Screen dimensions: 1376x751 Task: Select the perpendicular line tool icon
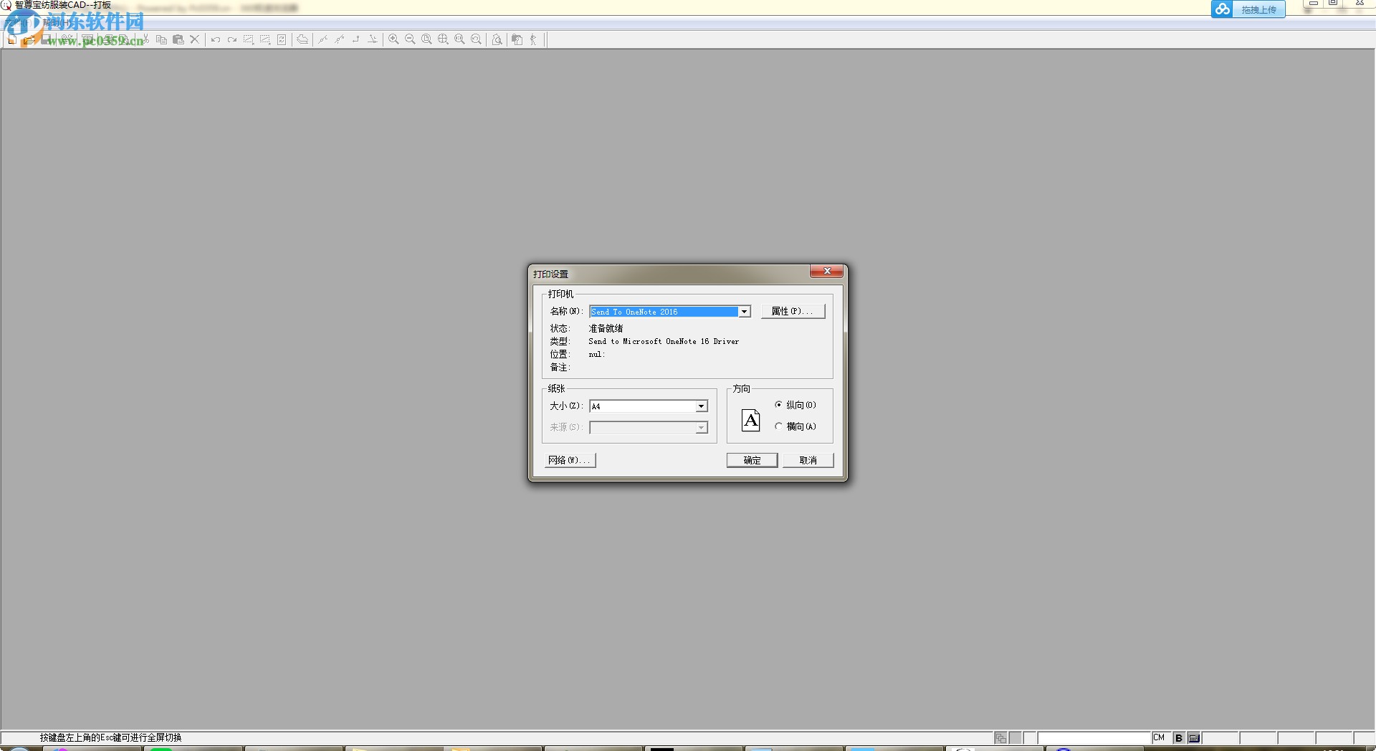(373, 39)
